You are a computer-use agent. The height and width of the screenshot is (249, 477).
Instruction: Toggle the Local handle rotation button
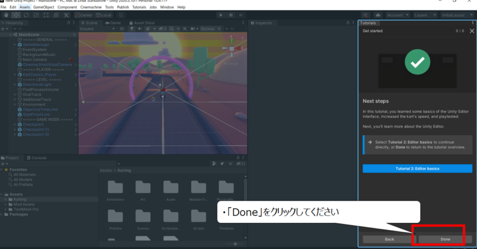point(104,15)
